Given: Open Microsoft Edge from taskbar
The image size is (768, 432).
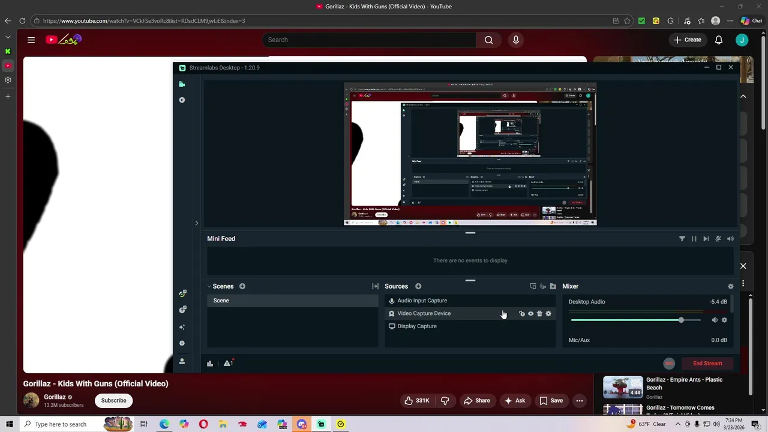Looking at the screenshot, I should (x=164, y=424).
